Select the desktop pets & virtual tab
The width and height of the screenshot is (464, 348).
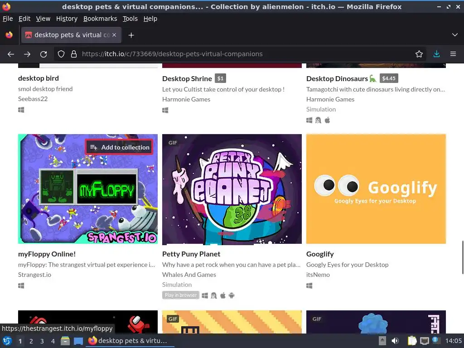click(71, 35)
